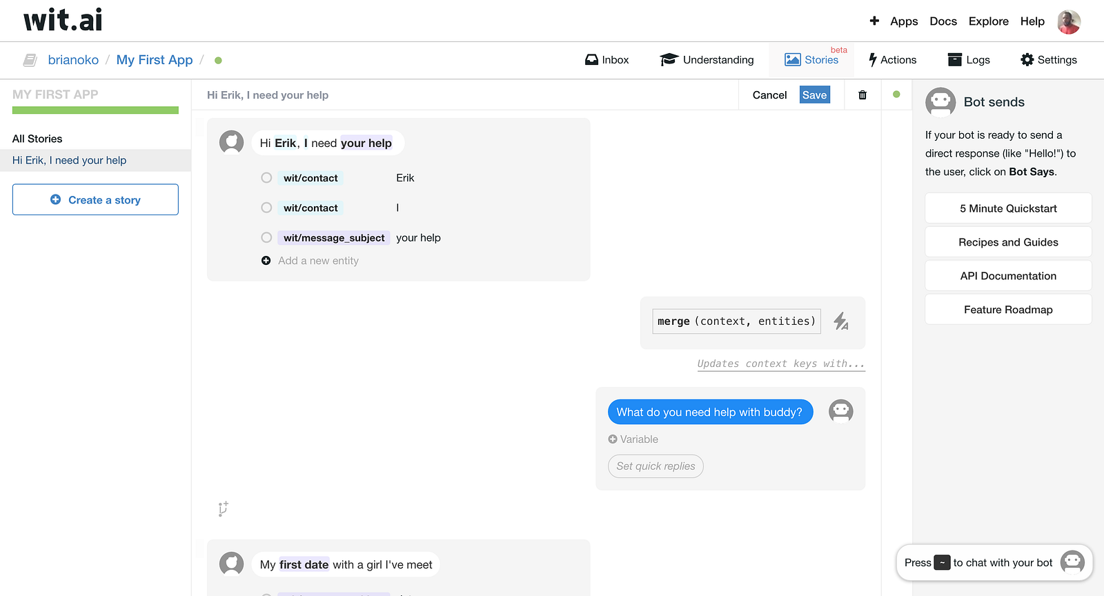Click the 'My first date with a girl' message
1104x596 pixels.
coord(346,564)
